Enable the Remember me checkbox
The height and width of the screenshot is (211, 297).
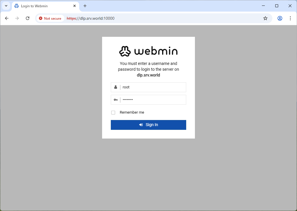[113, 112]
